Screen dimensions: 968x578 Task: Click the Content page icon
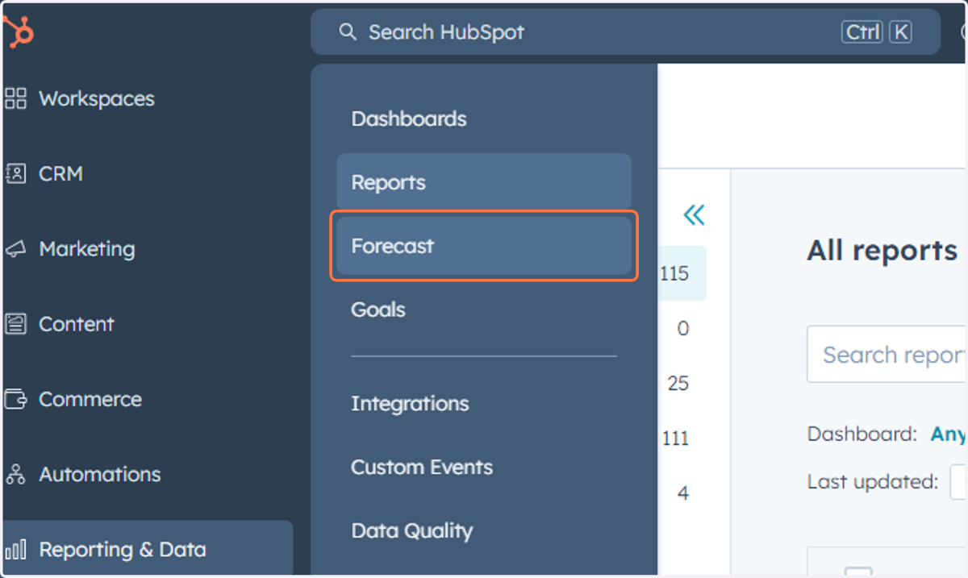pyautogui.click(x=15, y=324)
